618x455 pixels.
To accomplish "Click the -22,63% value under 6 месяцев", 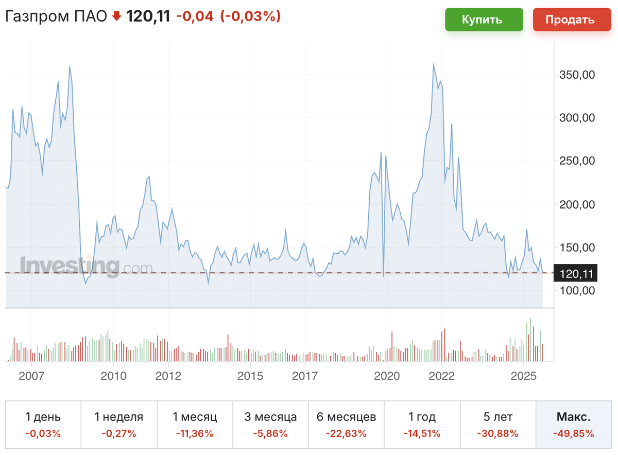I will [x=347, y=433].
